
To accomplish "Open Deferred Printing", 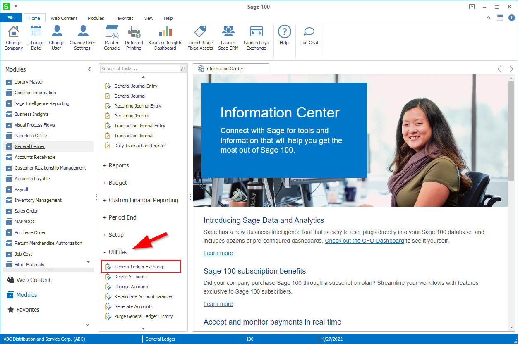I will pos(134,38).
